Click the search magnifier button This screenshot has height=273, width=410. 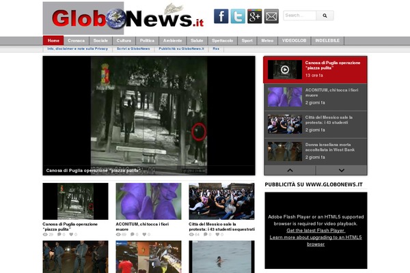[325, 16]
